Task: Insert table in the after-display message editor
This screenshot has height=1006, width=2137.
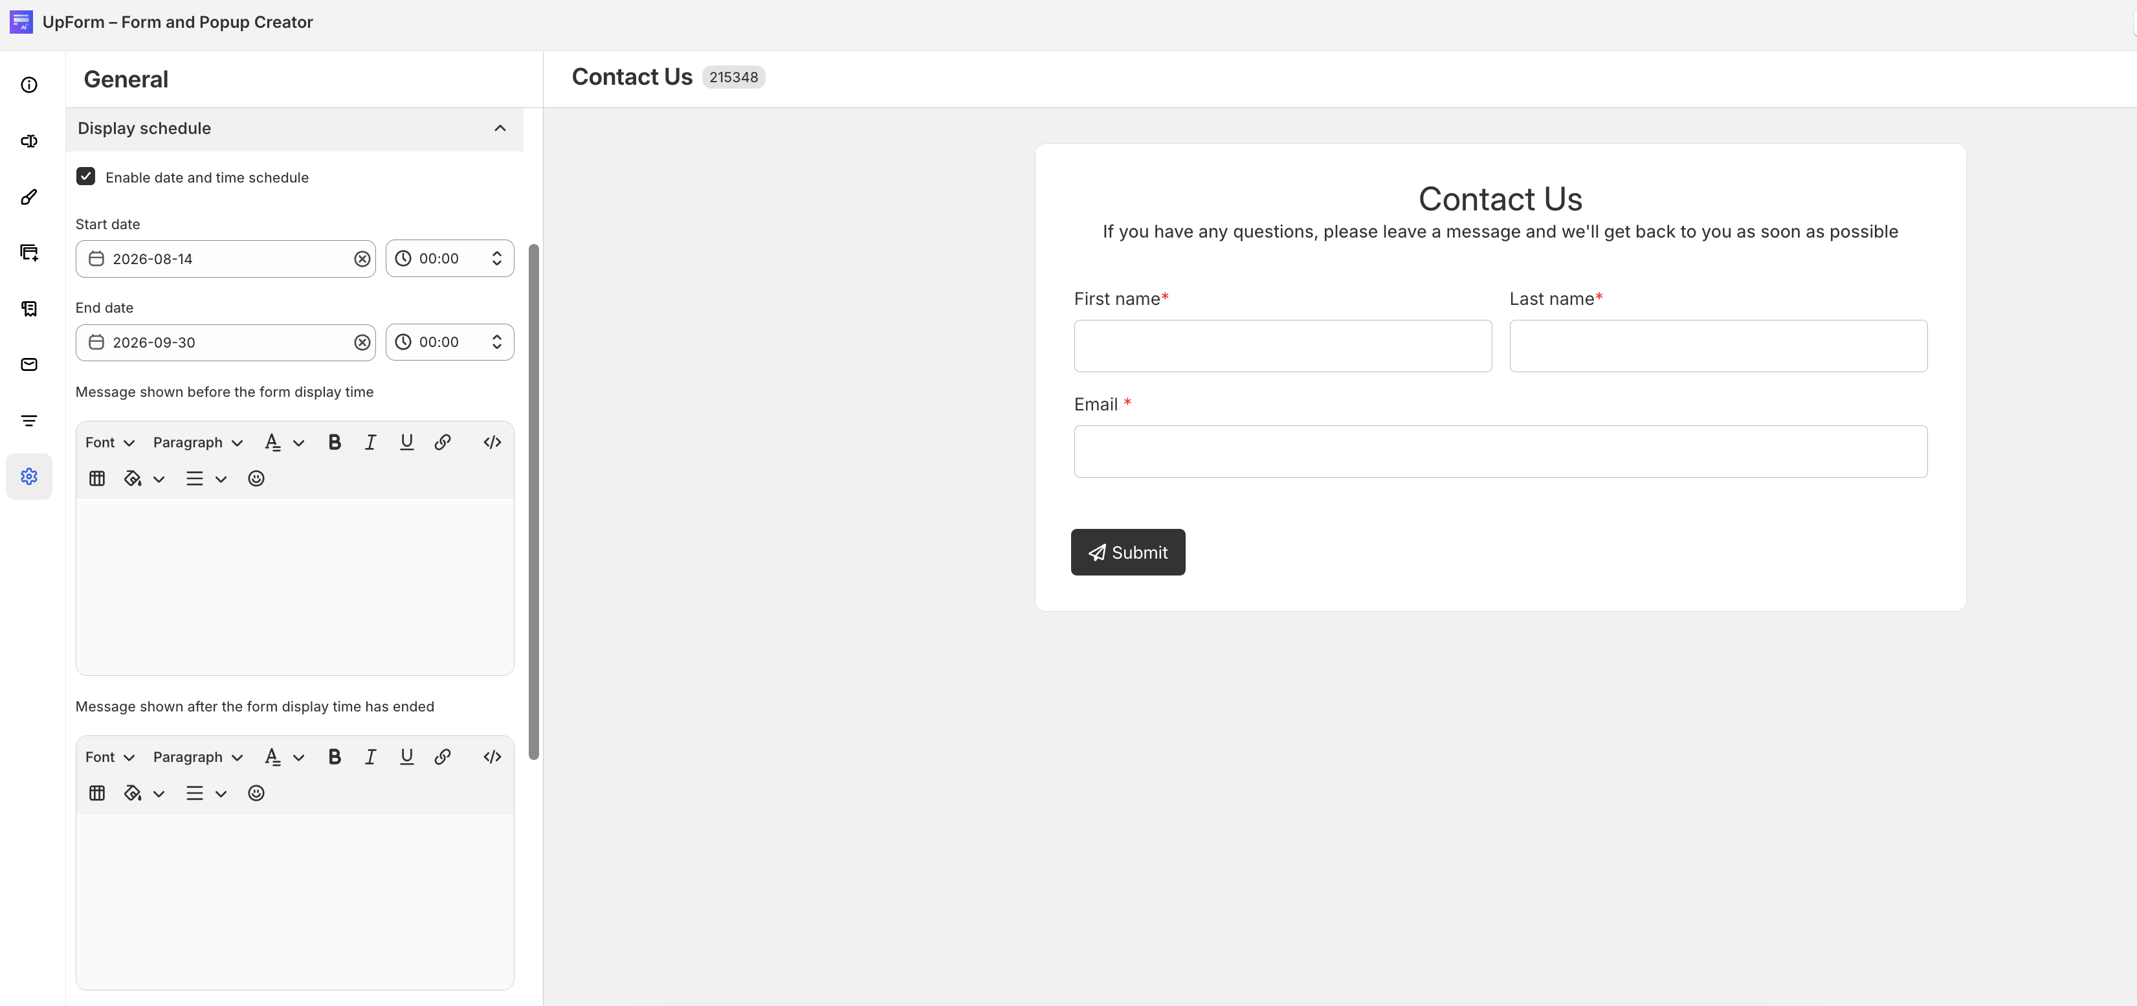Action: tap(97, 794)
